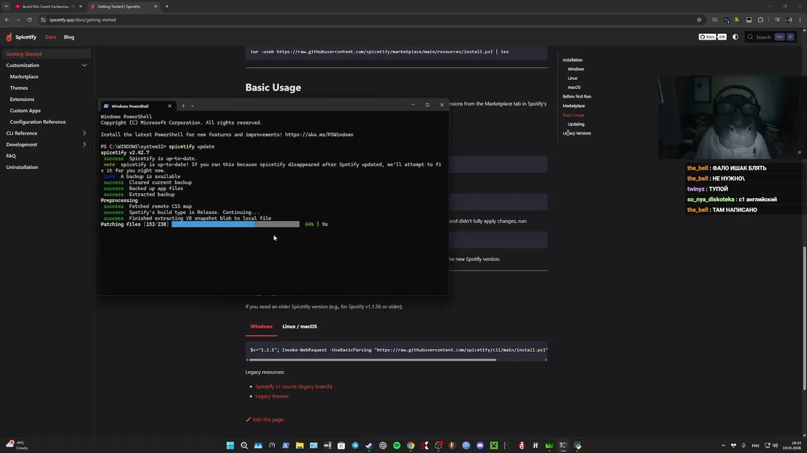Image resolution: width=807 pixels, height=453 pixels.
Task: Open Minecraft icon in taskbar
Action: click(494, 445)
